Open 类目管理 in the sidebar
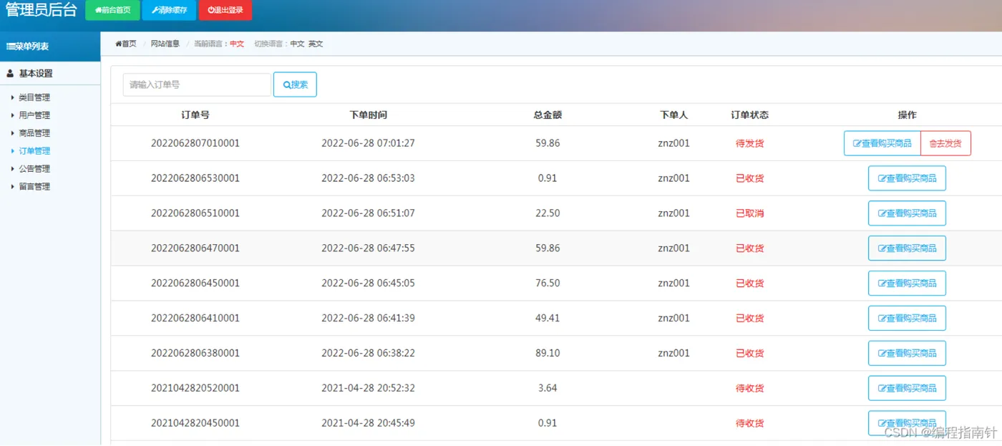The width and height of the screenshot is (1002, 446). click(x=34, y=97)
